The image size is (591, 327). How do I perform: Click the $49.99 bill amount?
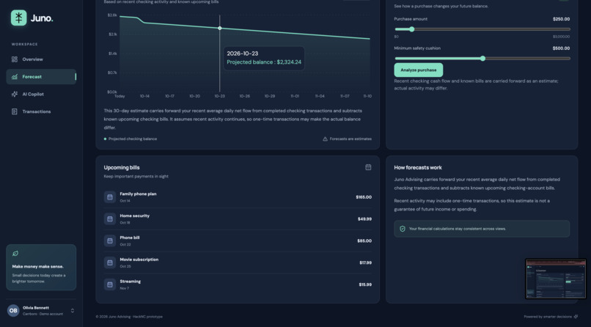click(365, 219)
